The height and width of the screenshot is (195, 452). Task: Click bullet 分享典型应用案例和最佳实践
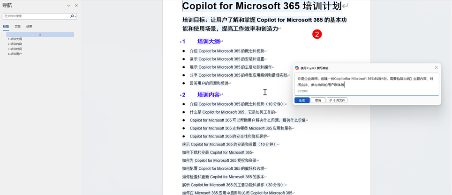[238, 75]
